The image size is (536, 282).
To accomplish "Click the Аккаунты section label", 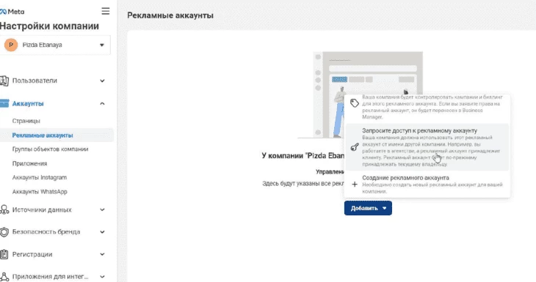I will [28, 104].
